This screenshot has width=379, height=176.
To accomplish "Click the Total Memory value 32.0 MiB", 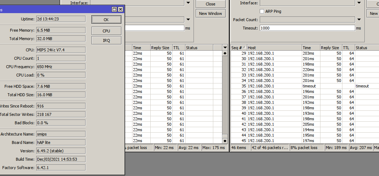I will [x=61, y=39].
